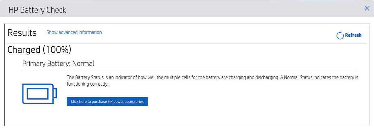Screen dimensions: 374x137
Task: Click the word 'Normal' in Primary Battery heading
Action: pos(83,64)
